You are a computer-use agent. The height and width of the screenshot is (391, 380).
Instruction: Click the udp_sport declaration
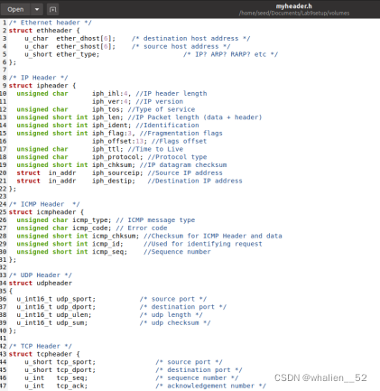point(56,299)
